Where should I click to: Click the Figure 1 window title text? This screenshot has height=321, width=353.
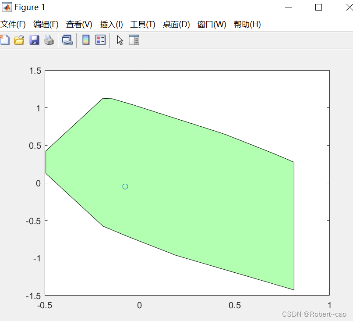pyautogui.click(x=30, y=7)
